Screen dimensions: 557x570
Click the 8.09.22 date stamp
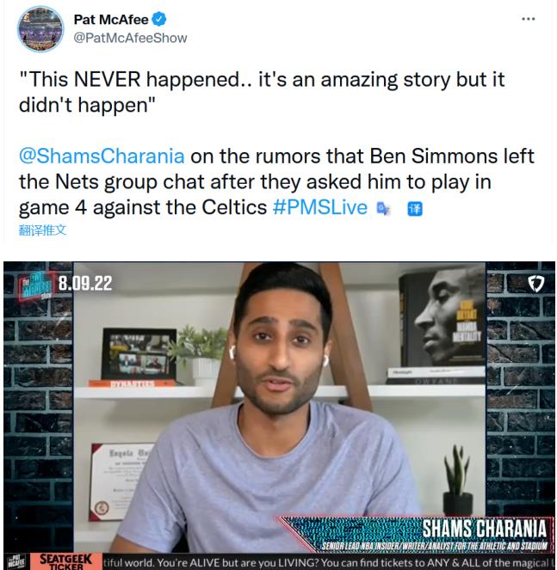point(85,284)
